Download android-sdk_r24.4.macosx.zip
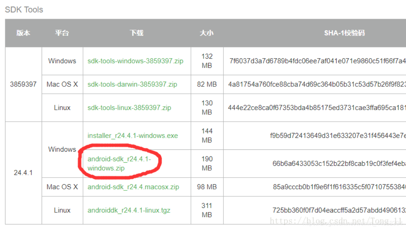The width and height of the screenshot is (406, 230). pos(134,187)
